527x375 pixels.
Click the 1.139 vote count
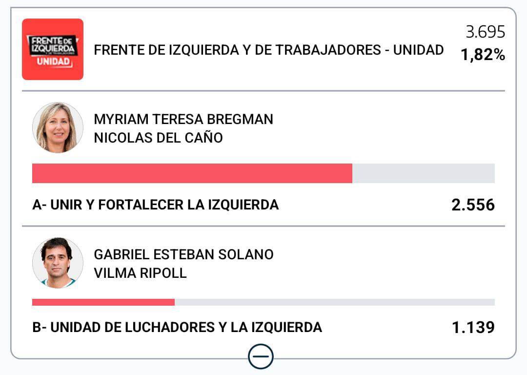[x=473, y=327]
